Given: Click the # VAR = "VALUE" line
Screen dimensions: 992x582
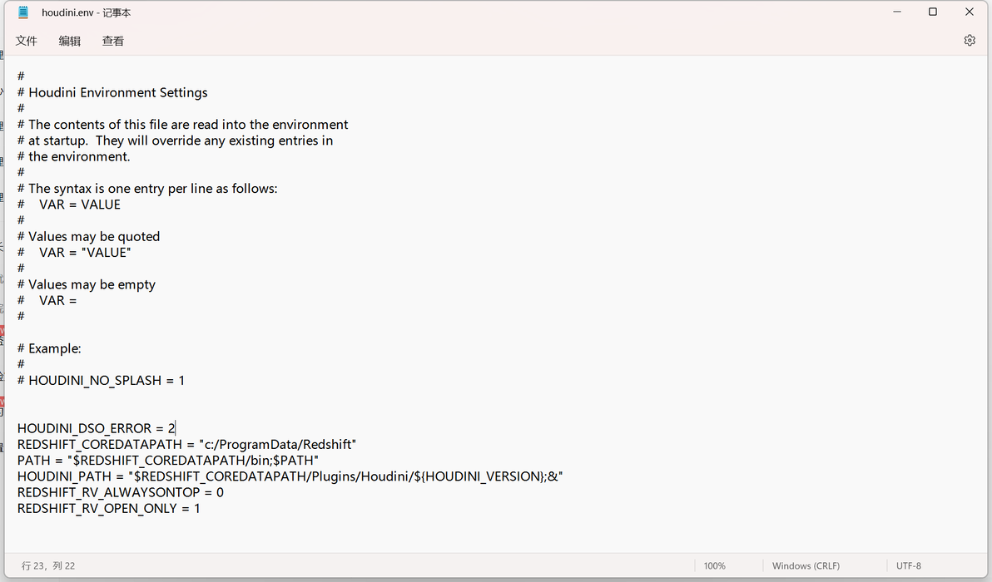Looking at the screenshot, I should [x=74, y=252].
